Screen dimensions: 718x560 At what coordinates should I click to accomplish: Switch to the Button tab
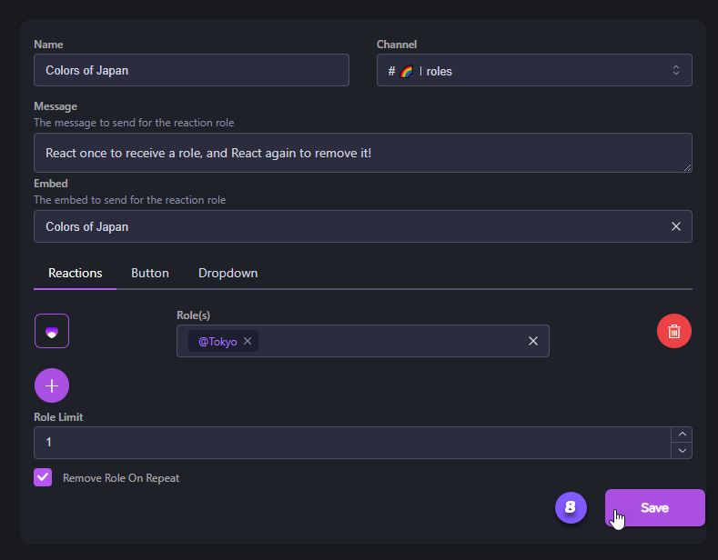[x=150, y=273]
